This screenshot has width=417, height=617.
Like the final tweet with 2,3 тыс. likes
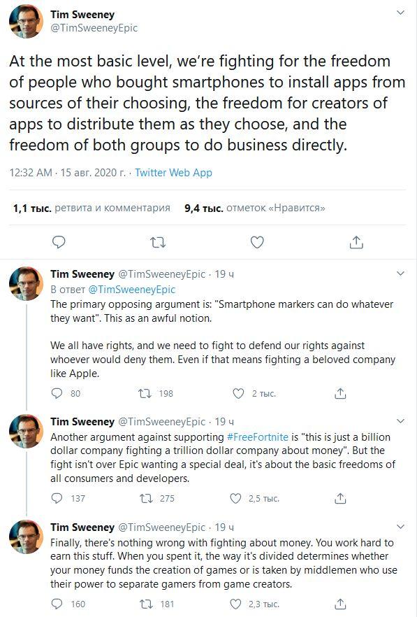[x=235, y=604]
